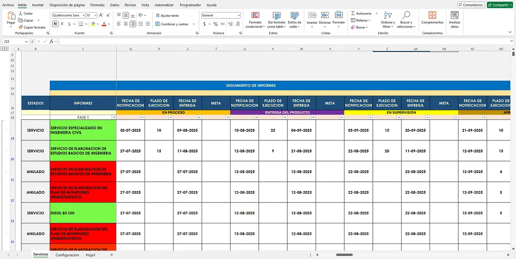Switch to the Insertar tab
Screen dimensions: 516x259
[38, 5]
